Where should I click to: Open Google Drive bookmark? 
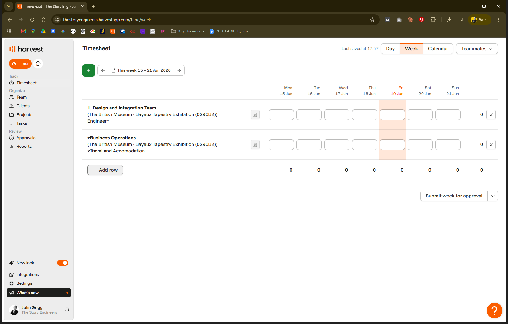click(43, 31)
